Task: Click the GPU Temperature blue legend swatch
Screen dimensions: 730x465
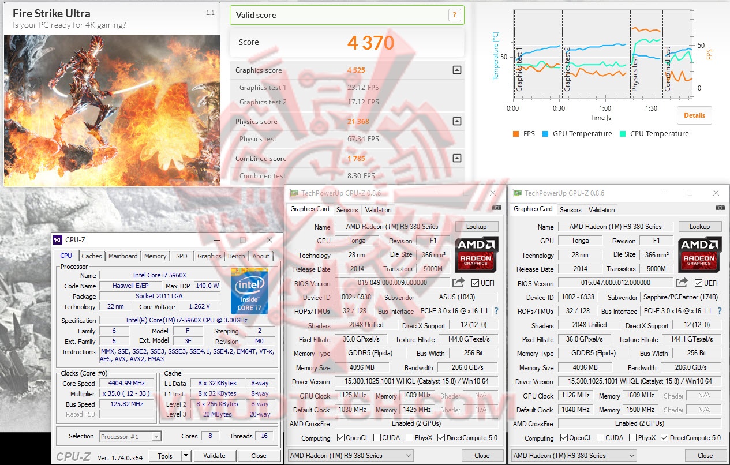Action: click(545, 134)
